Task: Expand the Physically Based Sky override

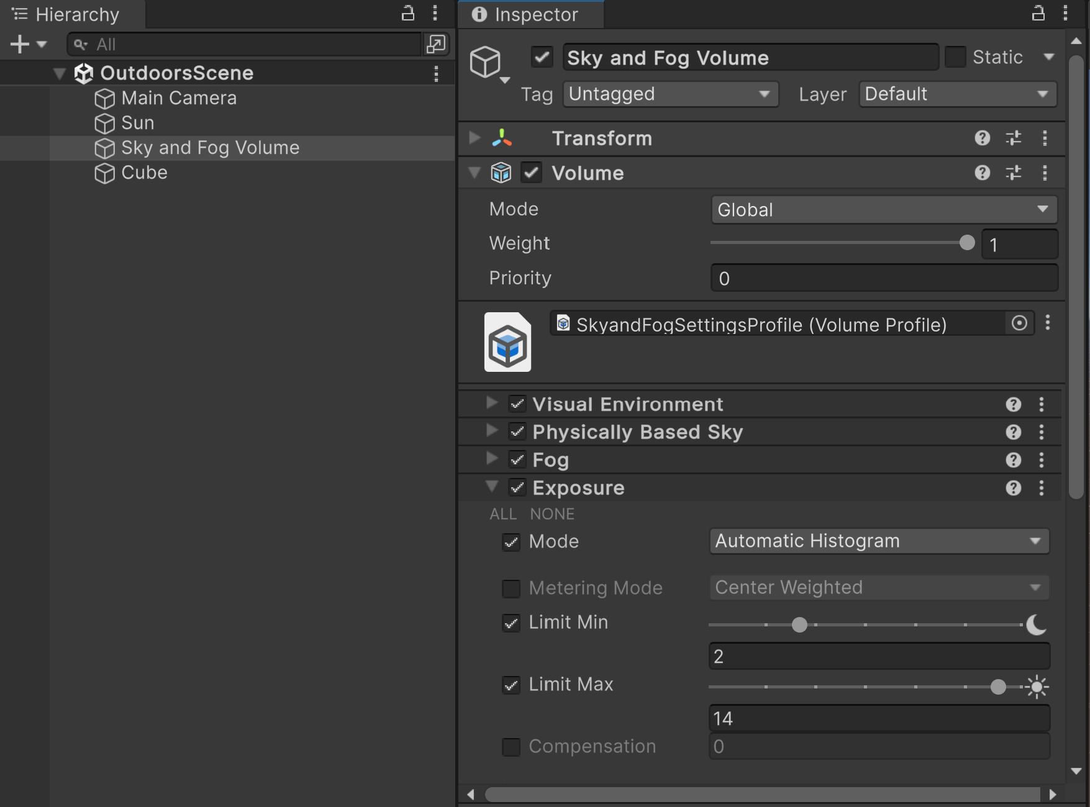Action: tap(491, 431)
